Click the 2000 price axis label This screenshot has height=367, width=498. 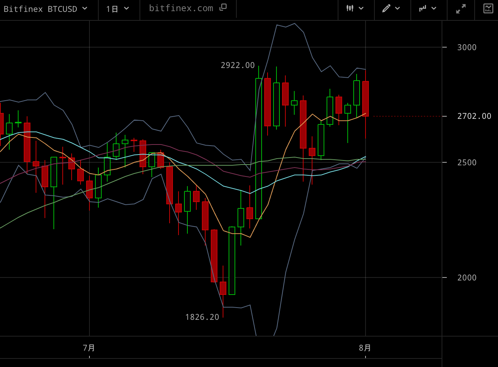point(467,278)
